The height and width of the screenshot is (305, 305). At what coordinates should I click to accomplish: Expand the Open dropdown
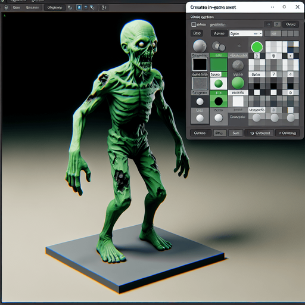click(x=245, y=33)
